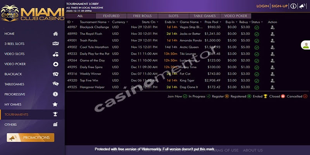Click the Miami Club Casino logo

tap(33, 13)
